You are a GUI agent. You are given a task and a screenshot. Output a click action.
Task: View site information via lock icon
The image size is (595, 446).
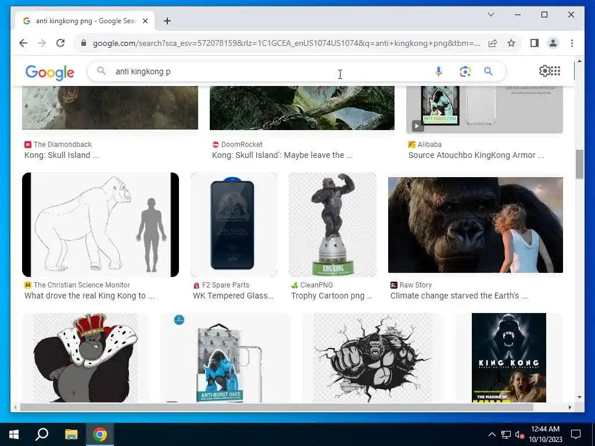tap(84, 43)
